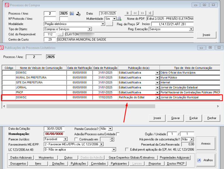The image size is (224, 169).
Task: Click the Data da Cotação field
Action: (x=54, y=129)
